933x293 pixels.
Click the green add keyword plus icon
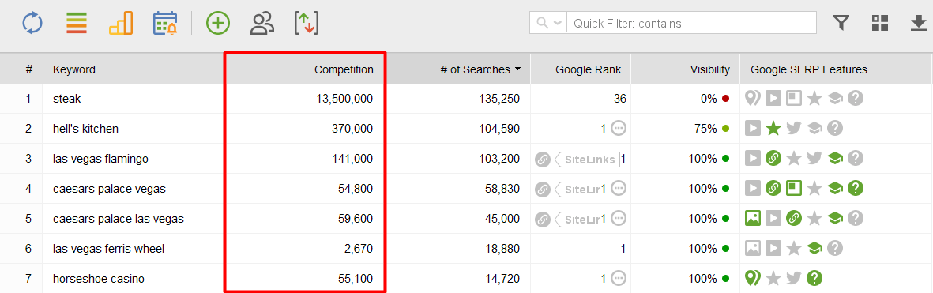pyautogui.click(x=218, y=24)
